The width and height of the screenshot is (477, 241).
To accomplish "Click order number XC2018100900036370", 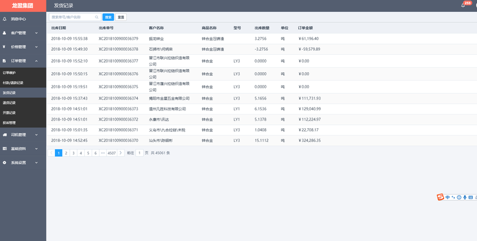I will (x=118, y=140).
